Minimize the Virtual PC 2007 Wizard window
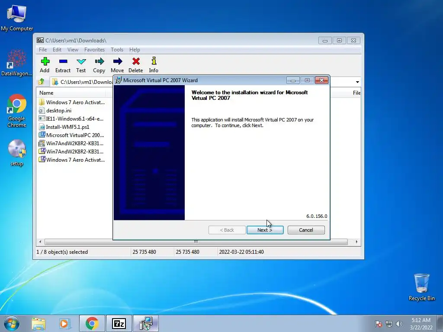This screenshot has height=332, width=443. point(293,80)
